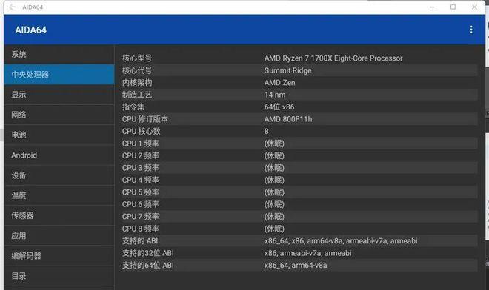
Task: Open the 设备 section
Action: (x=59, y=175)
